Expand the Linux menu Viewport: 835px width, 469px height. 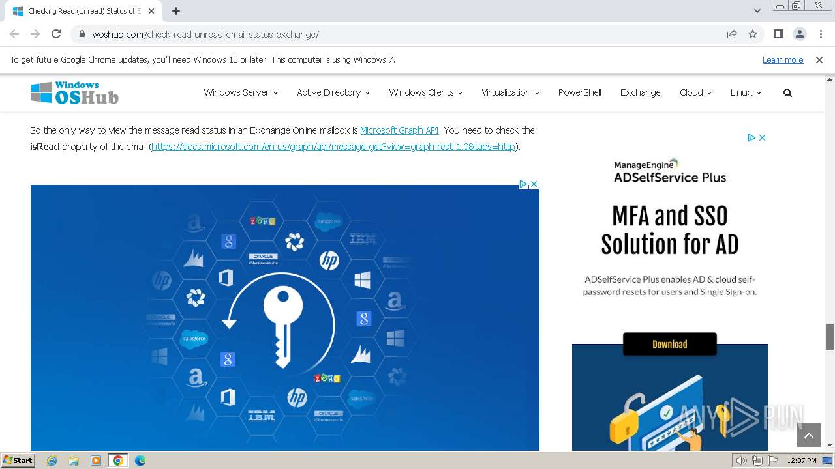pyautogui.click(x=746, y=92)
